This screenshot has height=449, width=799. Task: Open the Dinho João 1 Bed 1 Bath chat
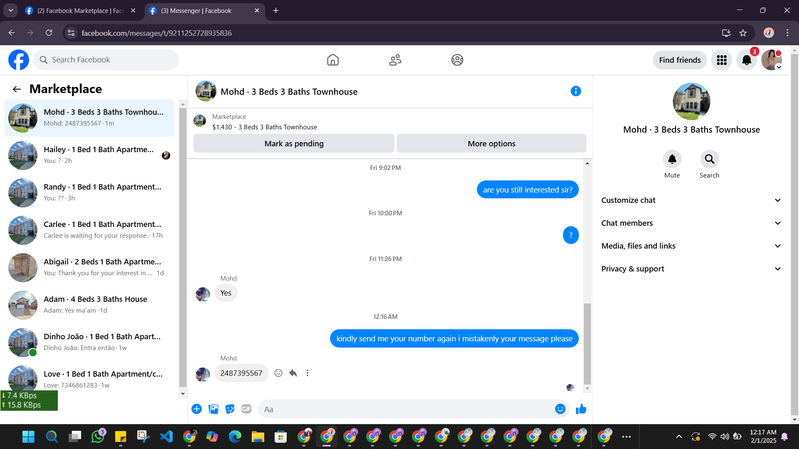89,342
